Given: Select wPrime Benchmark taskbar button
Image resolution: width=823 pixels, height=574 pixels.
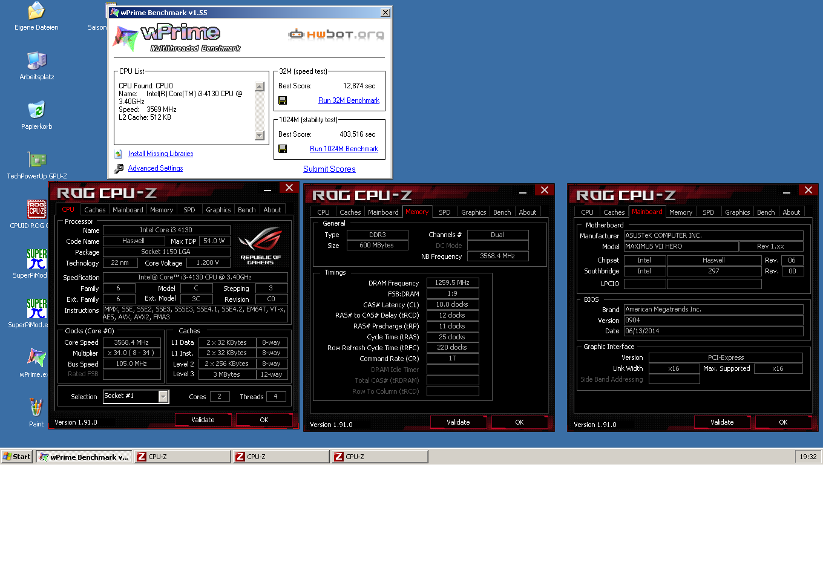Looking at the screenshot, I should click(x=84, y=457).
